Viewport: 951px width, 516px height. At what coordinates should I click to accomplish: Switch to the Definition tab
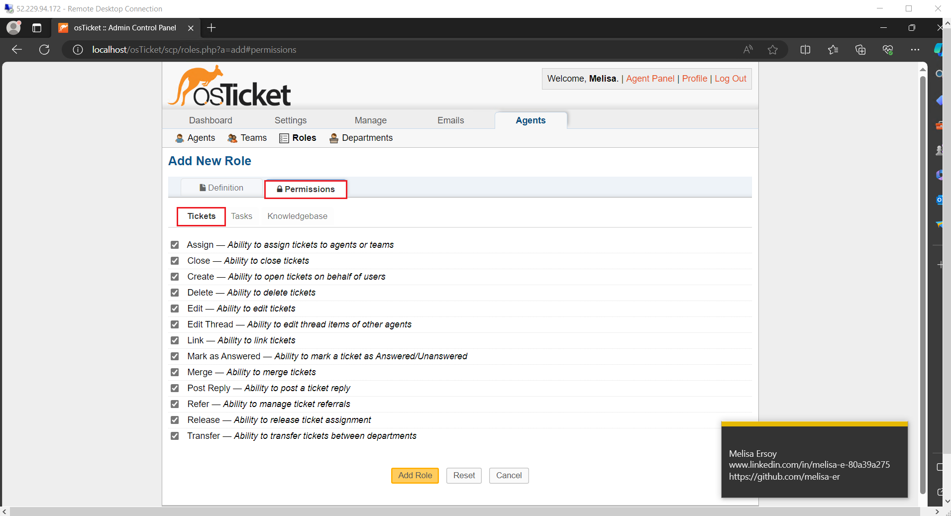point(221,188)
